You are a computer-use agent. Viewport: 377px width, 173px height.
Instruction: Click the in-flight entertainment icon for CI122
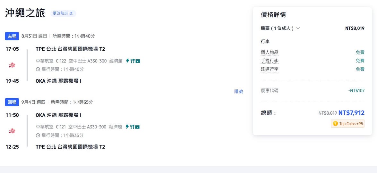coord(138,61)
